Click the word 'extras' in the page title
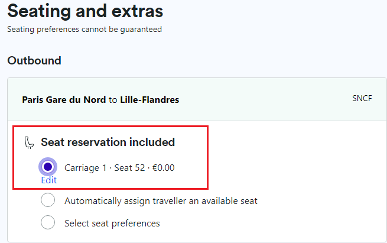The height and width of the screenshot is (243, 387). coord(137,11)
